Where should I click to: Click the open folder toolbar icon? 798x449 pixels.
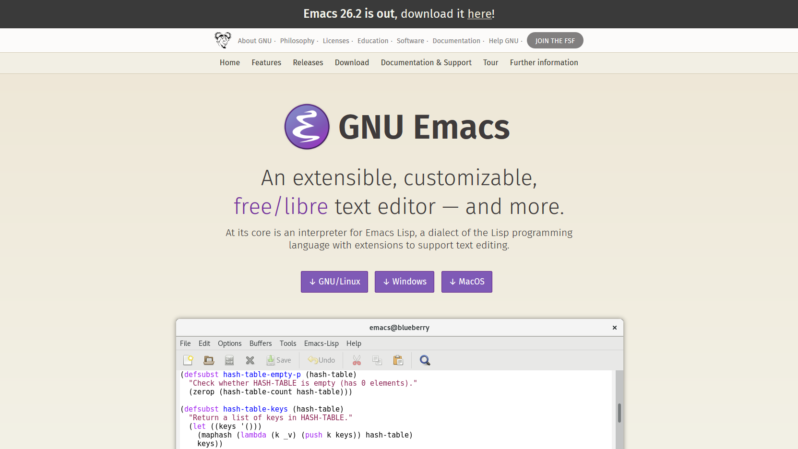coord(209,360)
